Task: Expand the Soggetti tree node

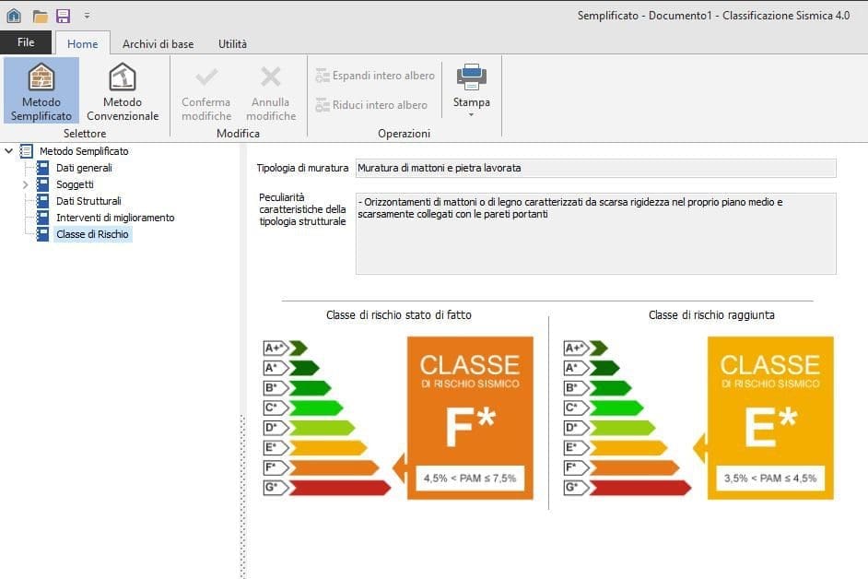Action: (x=25, y=185)
